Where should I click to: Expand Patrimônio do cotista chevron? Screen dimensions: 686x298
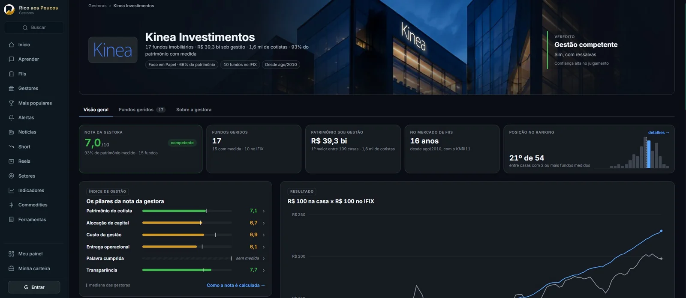[264, 211]
